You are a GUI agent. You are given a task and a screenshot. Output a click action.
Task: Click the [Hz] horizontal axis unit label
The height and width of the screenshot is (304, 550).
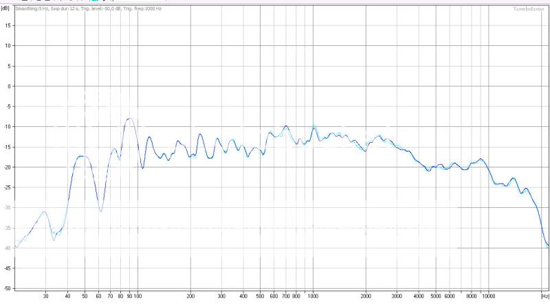[x=544, y=296]
